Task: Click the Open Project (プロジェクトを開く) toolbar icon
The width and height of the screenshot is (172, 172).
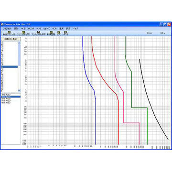Action: pos(23,32)
